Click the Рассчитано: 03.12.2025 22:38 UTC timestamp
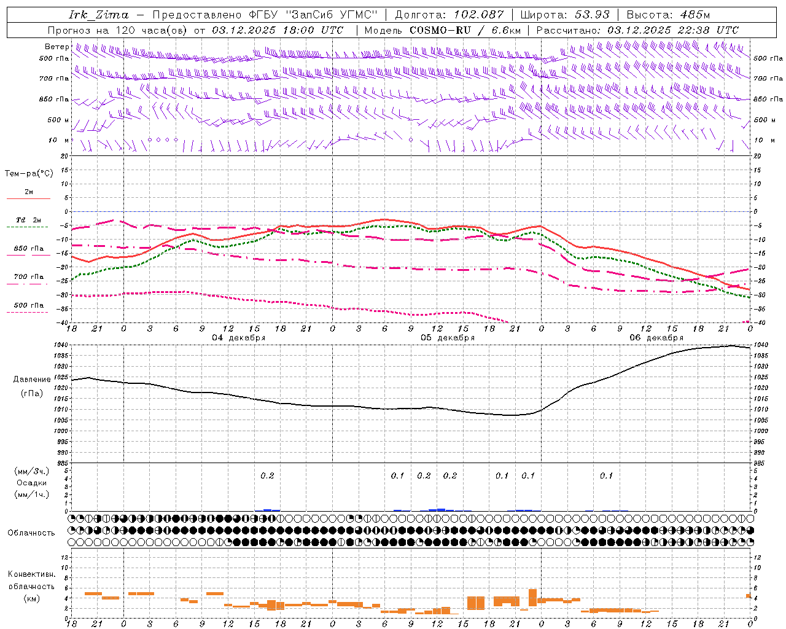 637,30
